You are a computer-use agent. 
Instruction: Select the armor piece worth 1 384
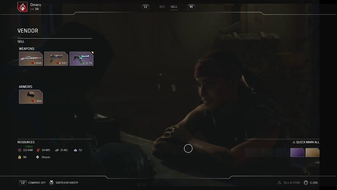coord(31,97)
